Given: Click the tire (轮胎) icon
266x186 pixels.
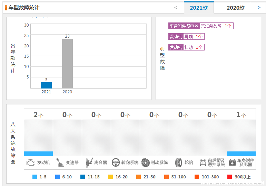Looking at the screenshot, I should 178,162.
